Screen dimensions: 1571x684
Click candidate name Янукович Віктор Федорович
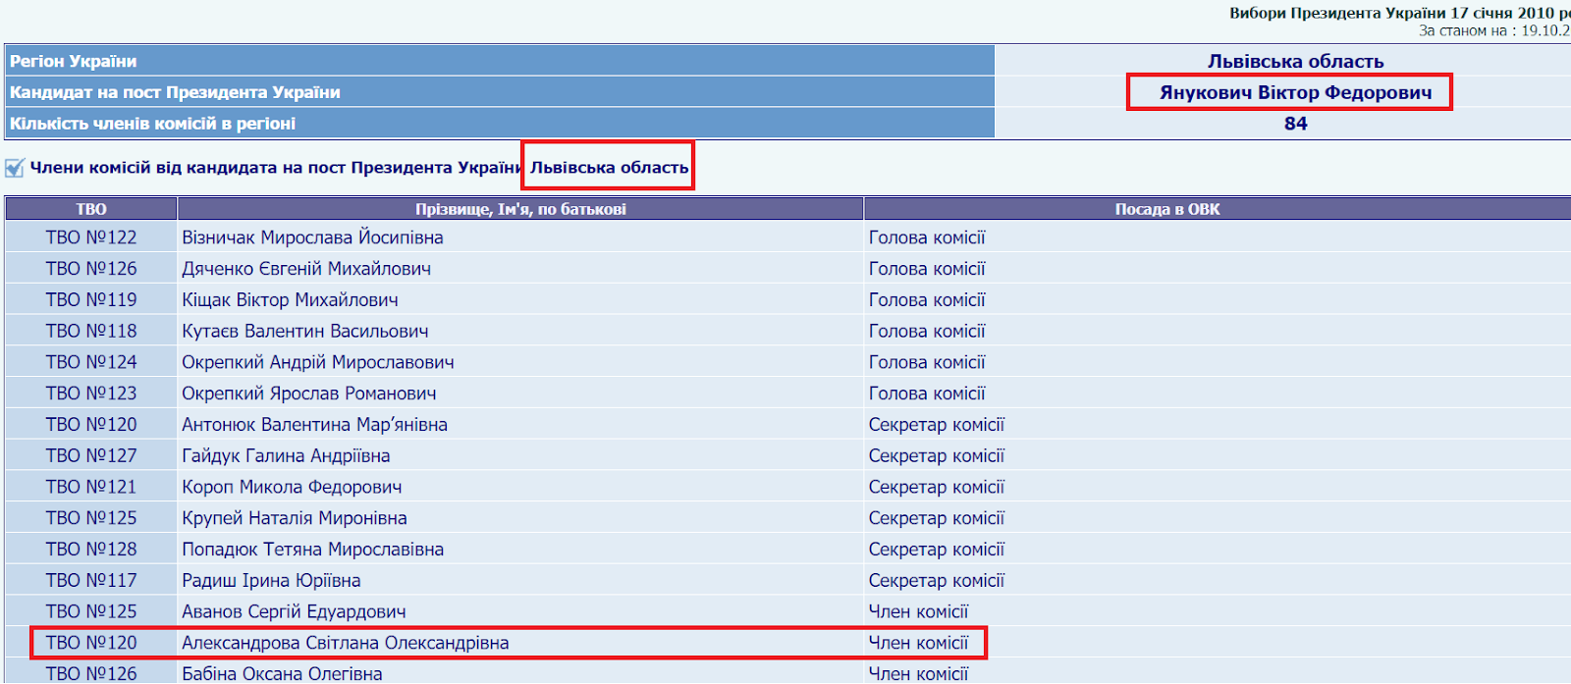1294,92
